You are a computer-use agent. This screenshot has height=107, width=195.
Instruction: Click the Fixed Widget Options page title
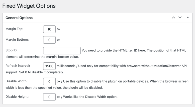point(29,6)
